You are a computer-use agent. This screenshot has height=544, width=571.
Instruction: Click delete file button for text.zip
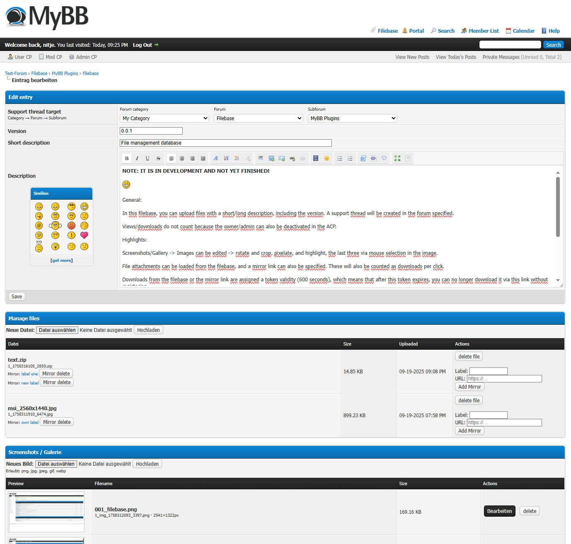[x=469, y=357]
